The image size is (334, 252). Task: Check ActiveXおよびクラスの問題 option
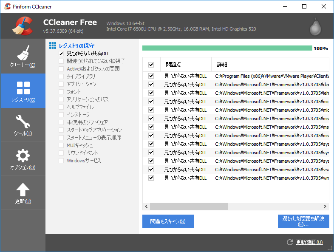pyautogui.click(x=61, y=69)
